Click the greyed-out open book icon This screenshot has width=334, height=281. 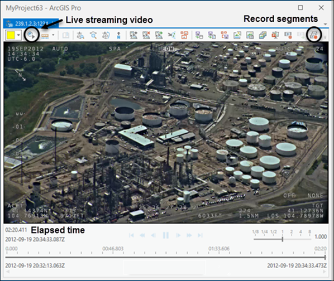[x=65, y=35]
